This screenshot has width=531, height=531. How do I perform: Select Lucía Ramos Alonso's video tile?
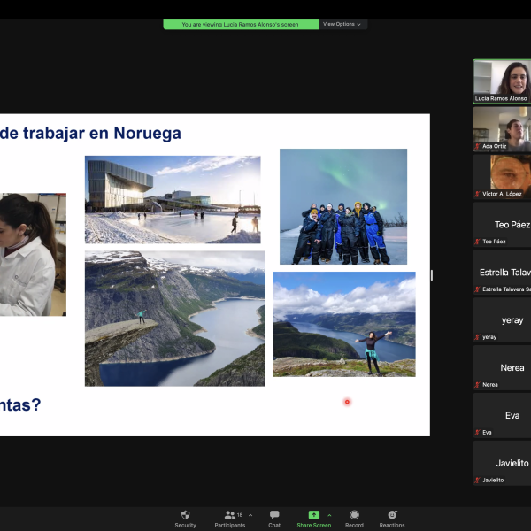(x=502, y=81)
